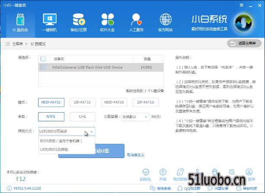Select CHS parameter option

[83, 117]
